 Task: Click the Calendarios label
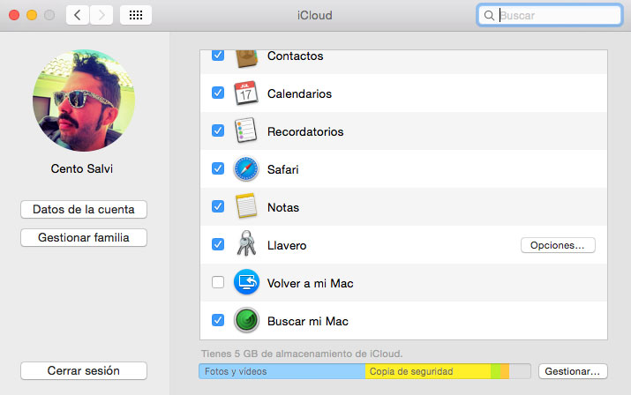click(x=299, y=93)
